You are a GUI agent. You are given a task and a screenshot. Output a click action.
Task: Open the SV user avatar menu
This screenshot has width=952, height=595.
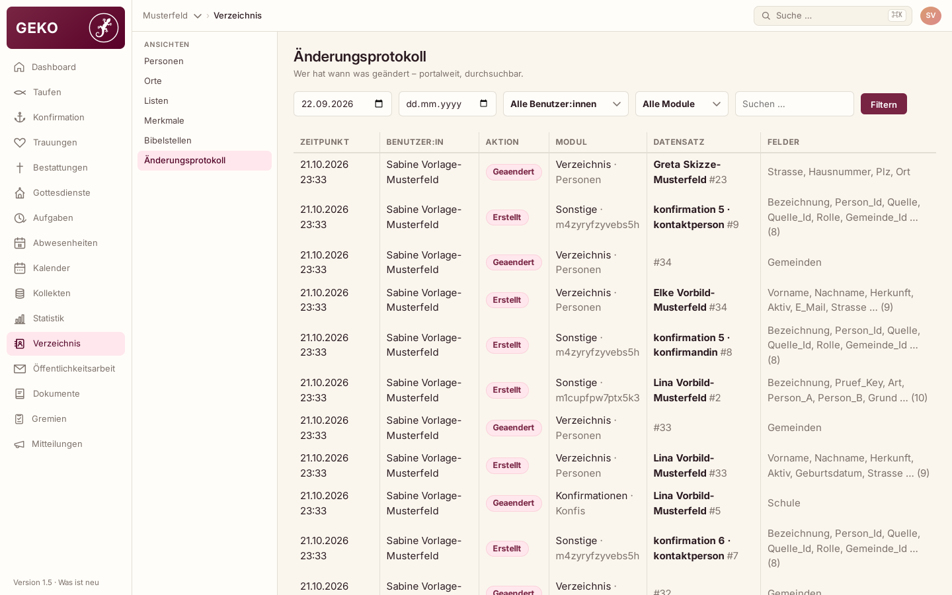[930, 15]
